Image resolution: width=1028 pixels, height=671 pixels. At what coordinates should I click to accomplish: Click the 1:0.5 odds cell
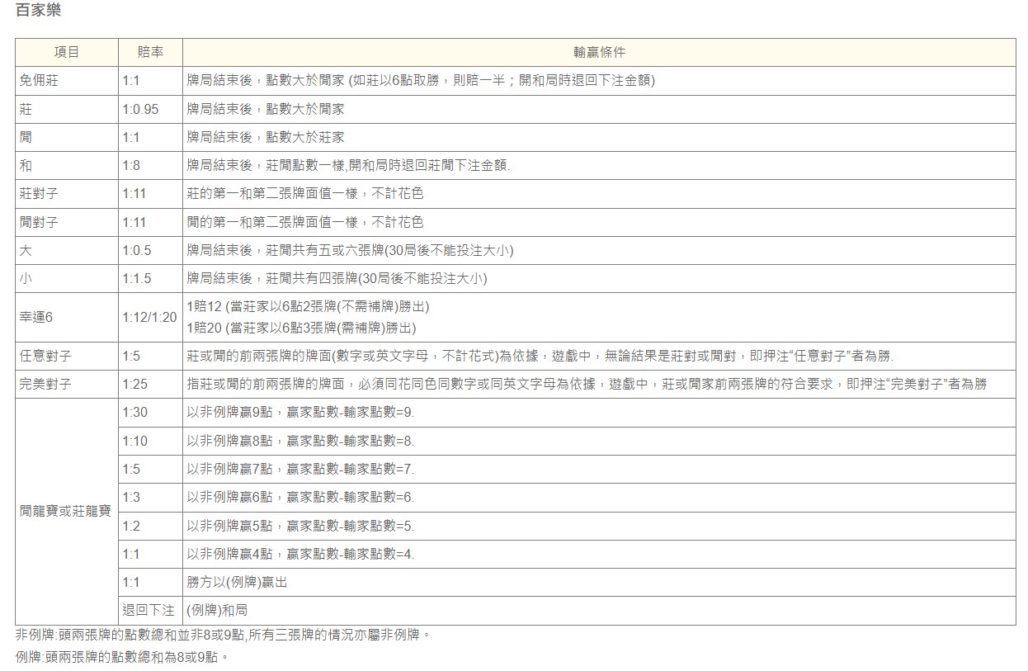coord(137,250)
